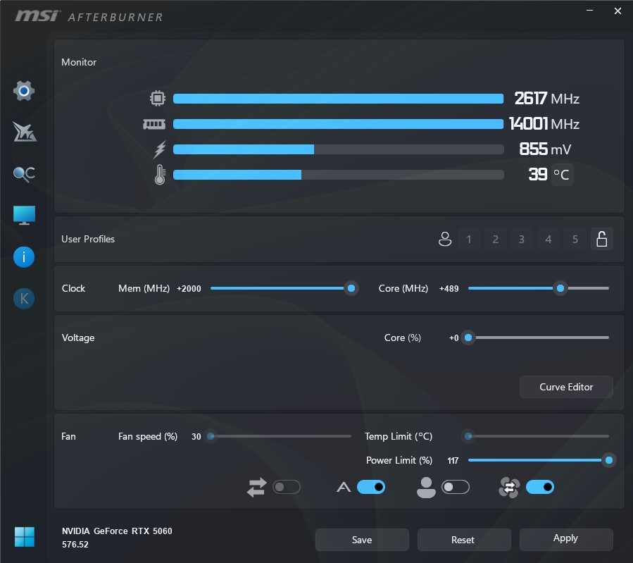Click the Voltage Core (%) slider handle
Viewport: 633px width, 563px height.
468,338
